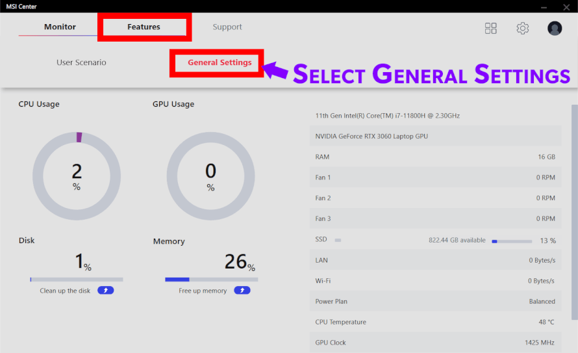This screenshot has width=578, height=353.
Task: Open the apps grid icon in the header
Action: pos(490,28)
